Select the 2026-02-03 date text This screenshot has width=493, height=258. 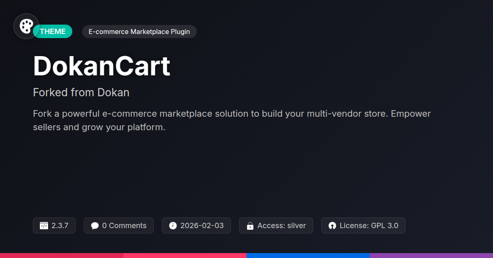tap(202, 226)
